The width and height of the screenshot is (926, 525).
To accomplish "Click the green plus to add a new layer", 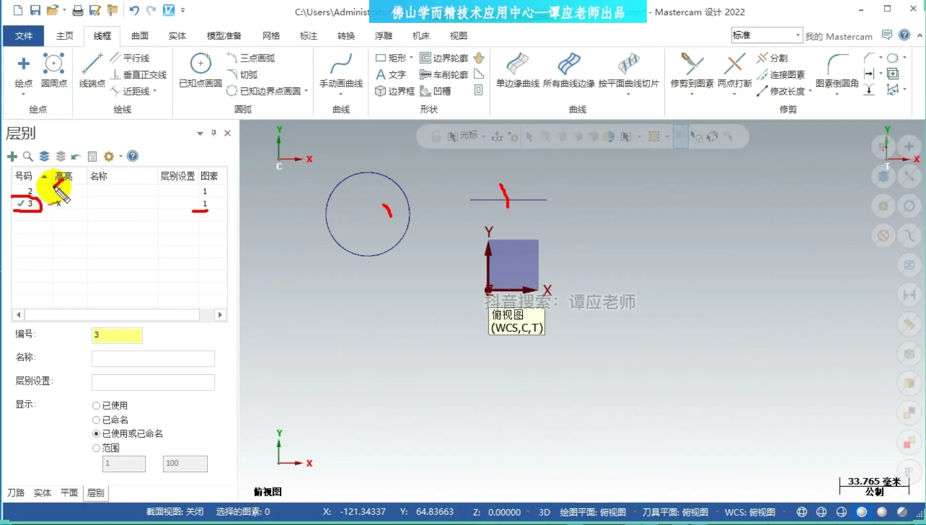I will 12,156.
